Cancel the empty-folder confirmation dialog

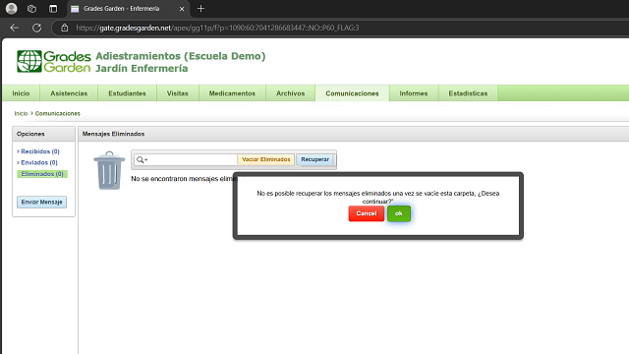click(x=367, y=213)
